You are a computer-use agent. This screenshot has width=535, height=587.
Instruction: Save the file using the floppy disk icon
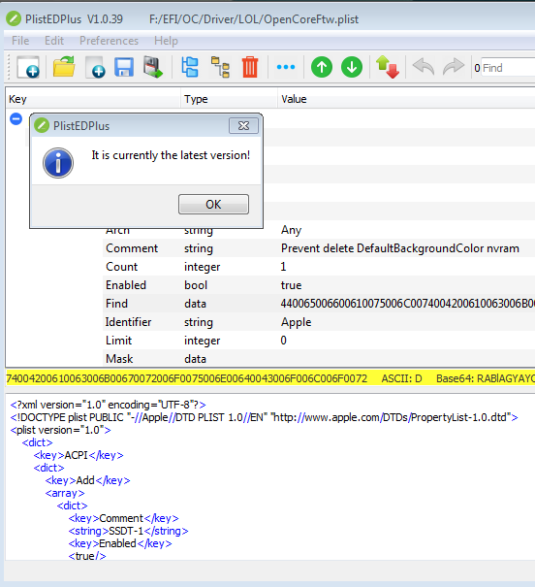[x=124, y=67]
